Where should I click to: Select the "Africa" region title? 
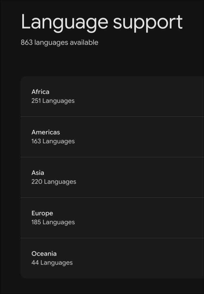(40, 92)
